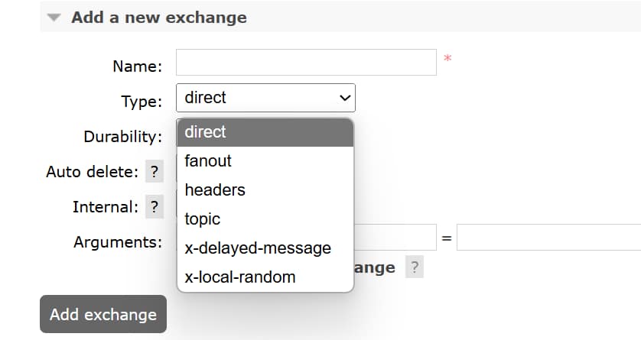
Task: Click the Durability label
Action: click(122, 138)
